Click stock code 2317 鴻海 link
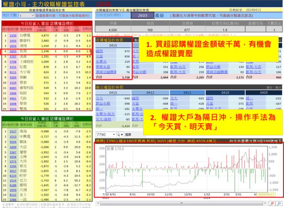284x208 pixels. pos(13,131)
